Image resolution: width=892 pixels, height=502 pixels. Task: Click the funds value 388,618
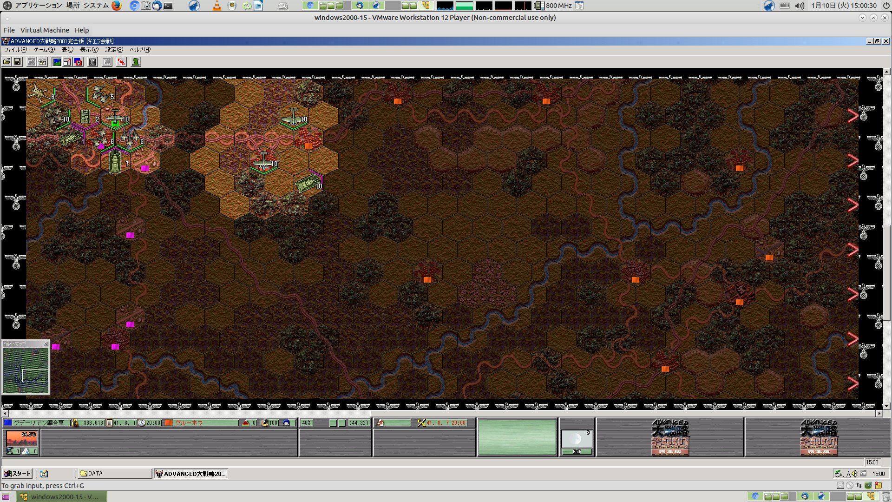[93, 423]
